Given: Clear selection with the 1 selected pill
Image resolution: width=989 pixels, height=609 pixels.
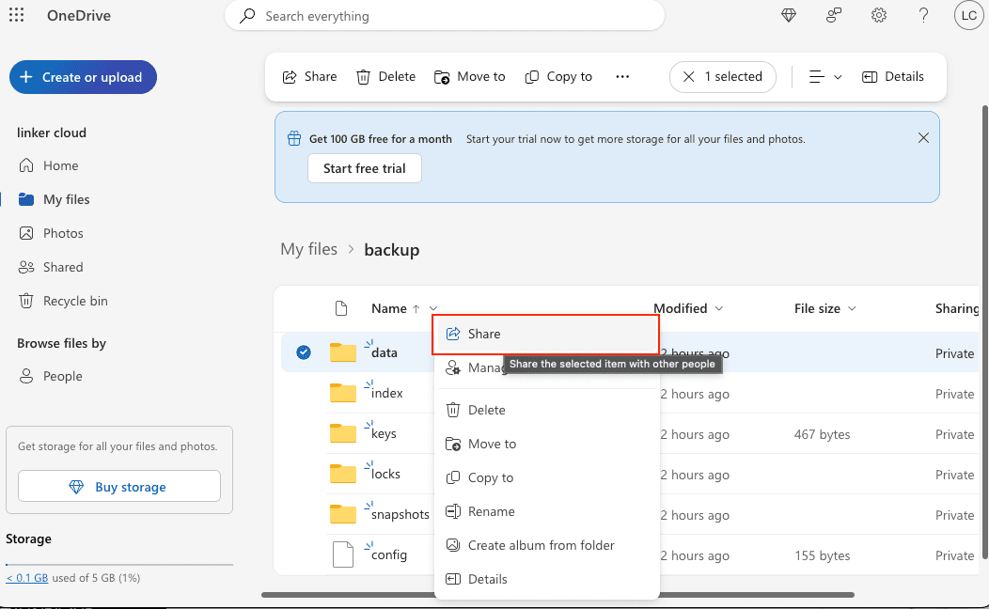Looking at the screenshot, I should [x=722, y=77].
